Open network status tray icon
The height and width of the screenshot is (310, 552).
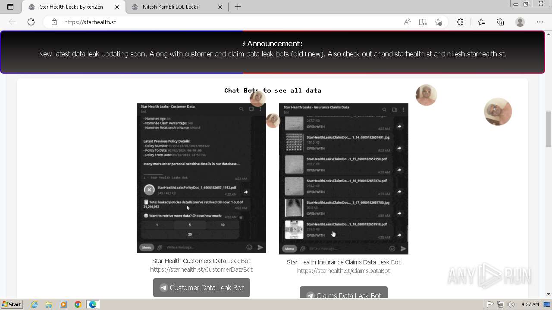tap(501, 304)
